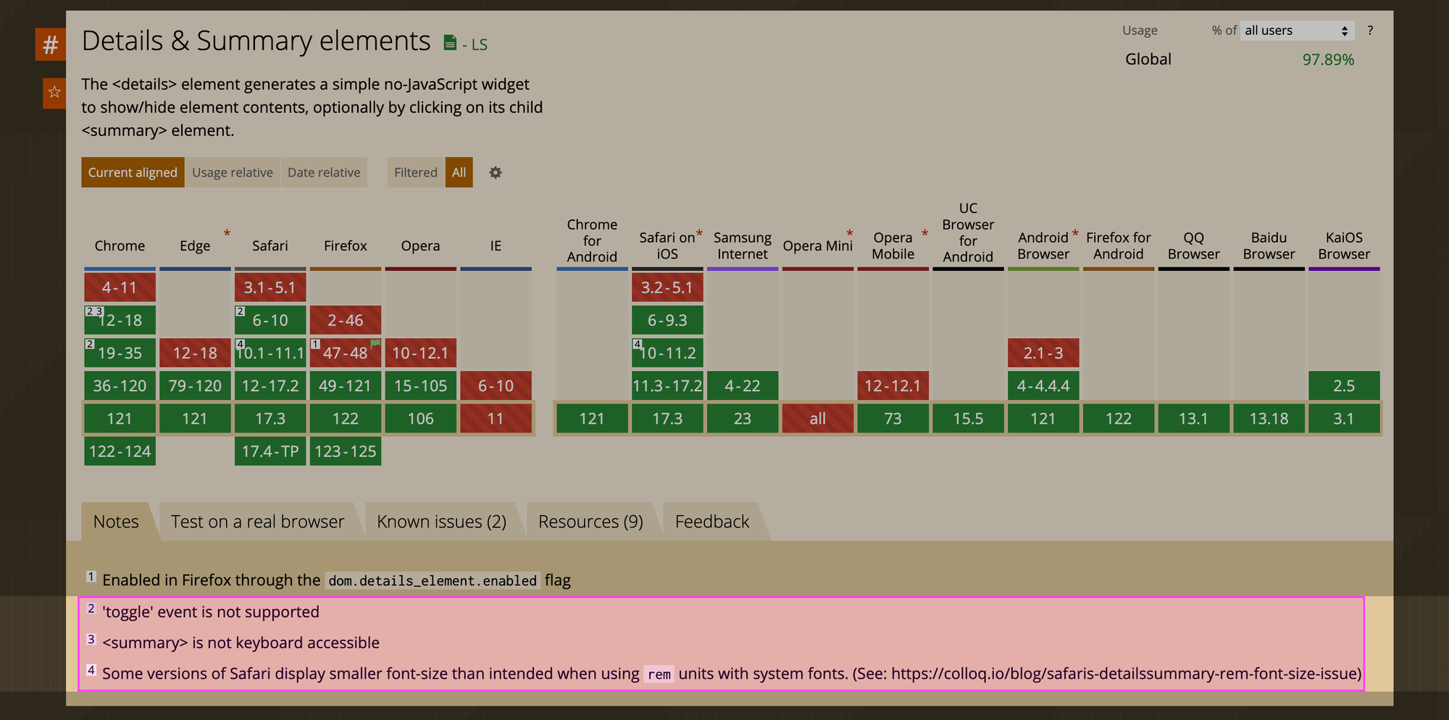Click the Opera Mini column header
This screenshot has height=720, width=1449.
(x=818, y=246)
